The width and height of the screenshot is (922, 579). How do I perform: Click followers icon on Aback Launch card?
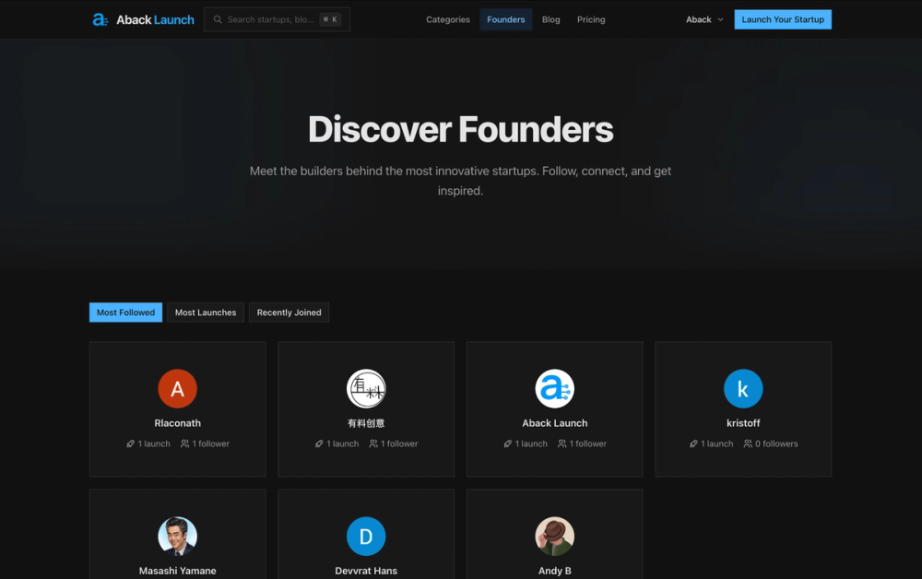[562, 443]
